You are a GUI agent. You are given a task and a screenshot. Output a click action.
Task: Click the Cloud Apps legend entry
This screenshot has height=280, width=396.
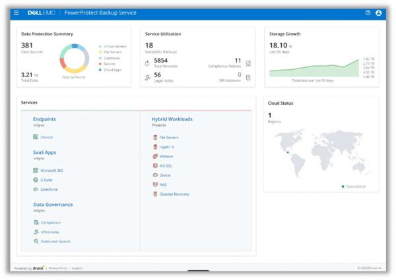click(110, 70)
